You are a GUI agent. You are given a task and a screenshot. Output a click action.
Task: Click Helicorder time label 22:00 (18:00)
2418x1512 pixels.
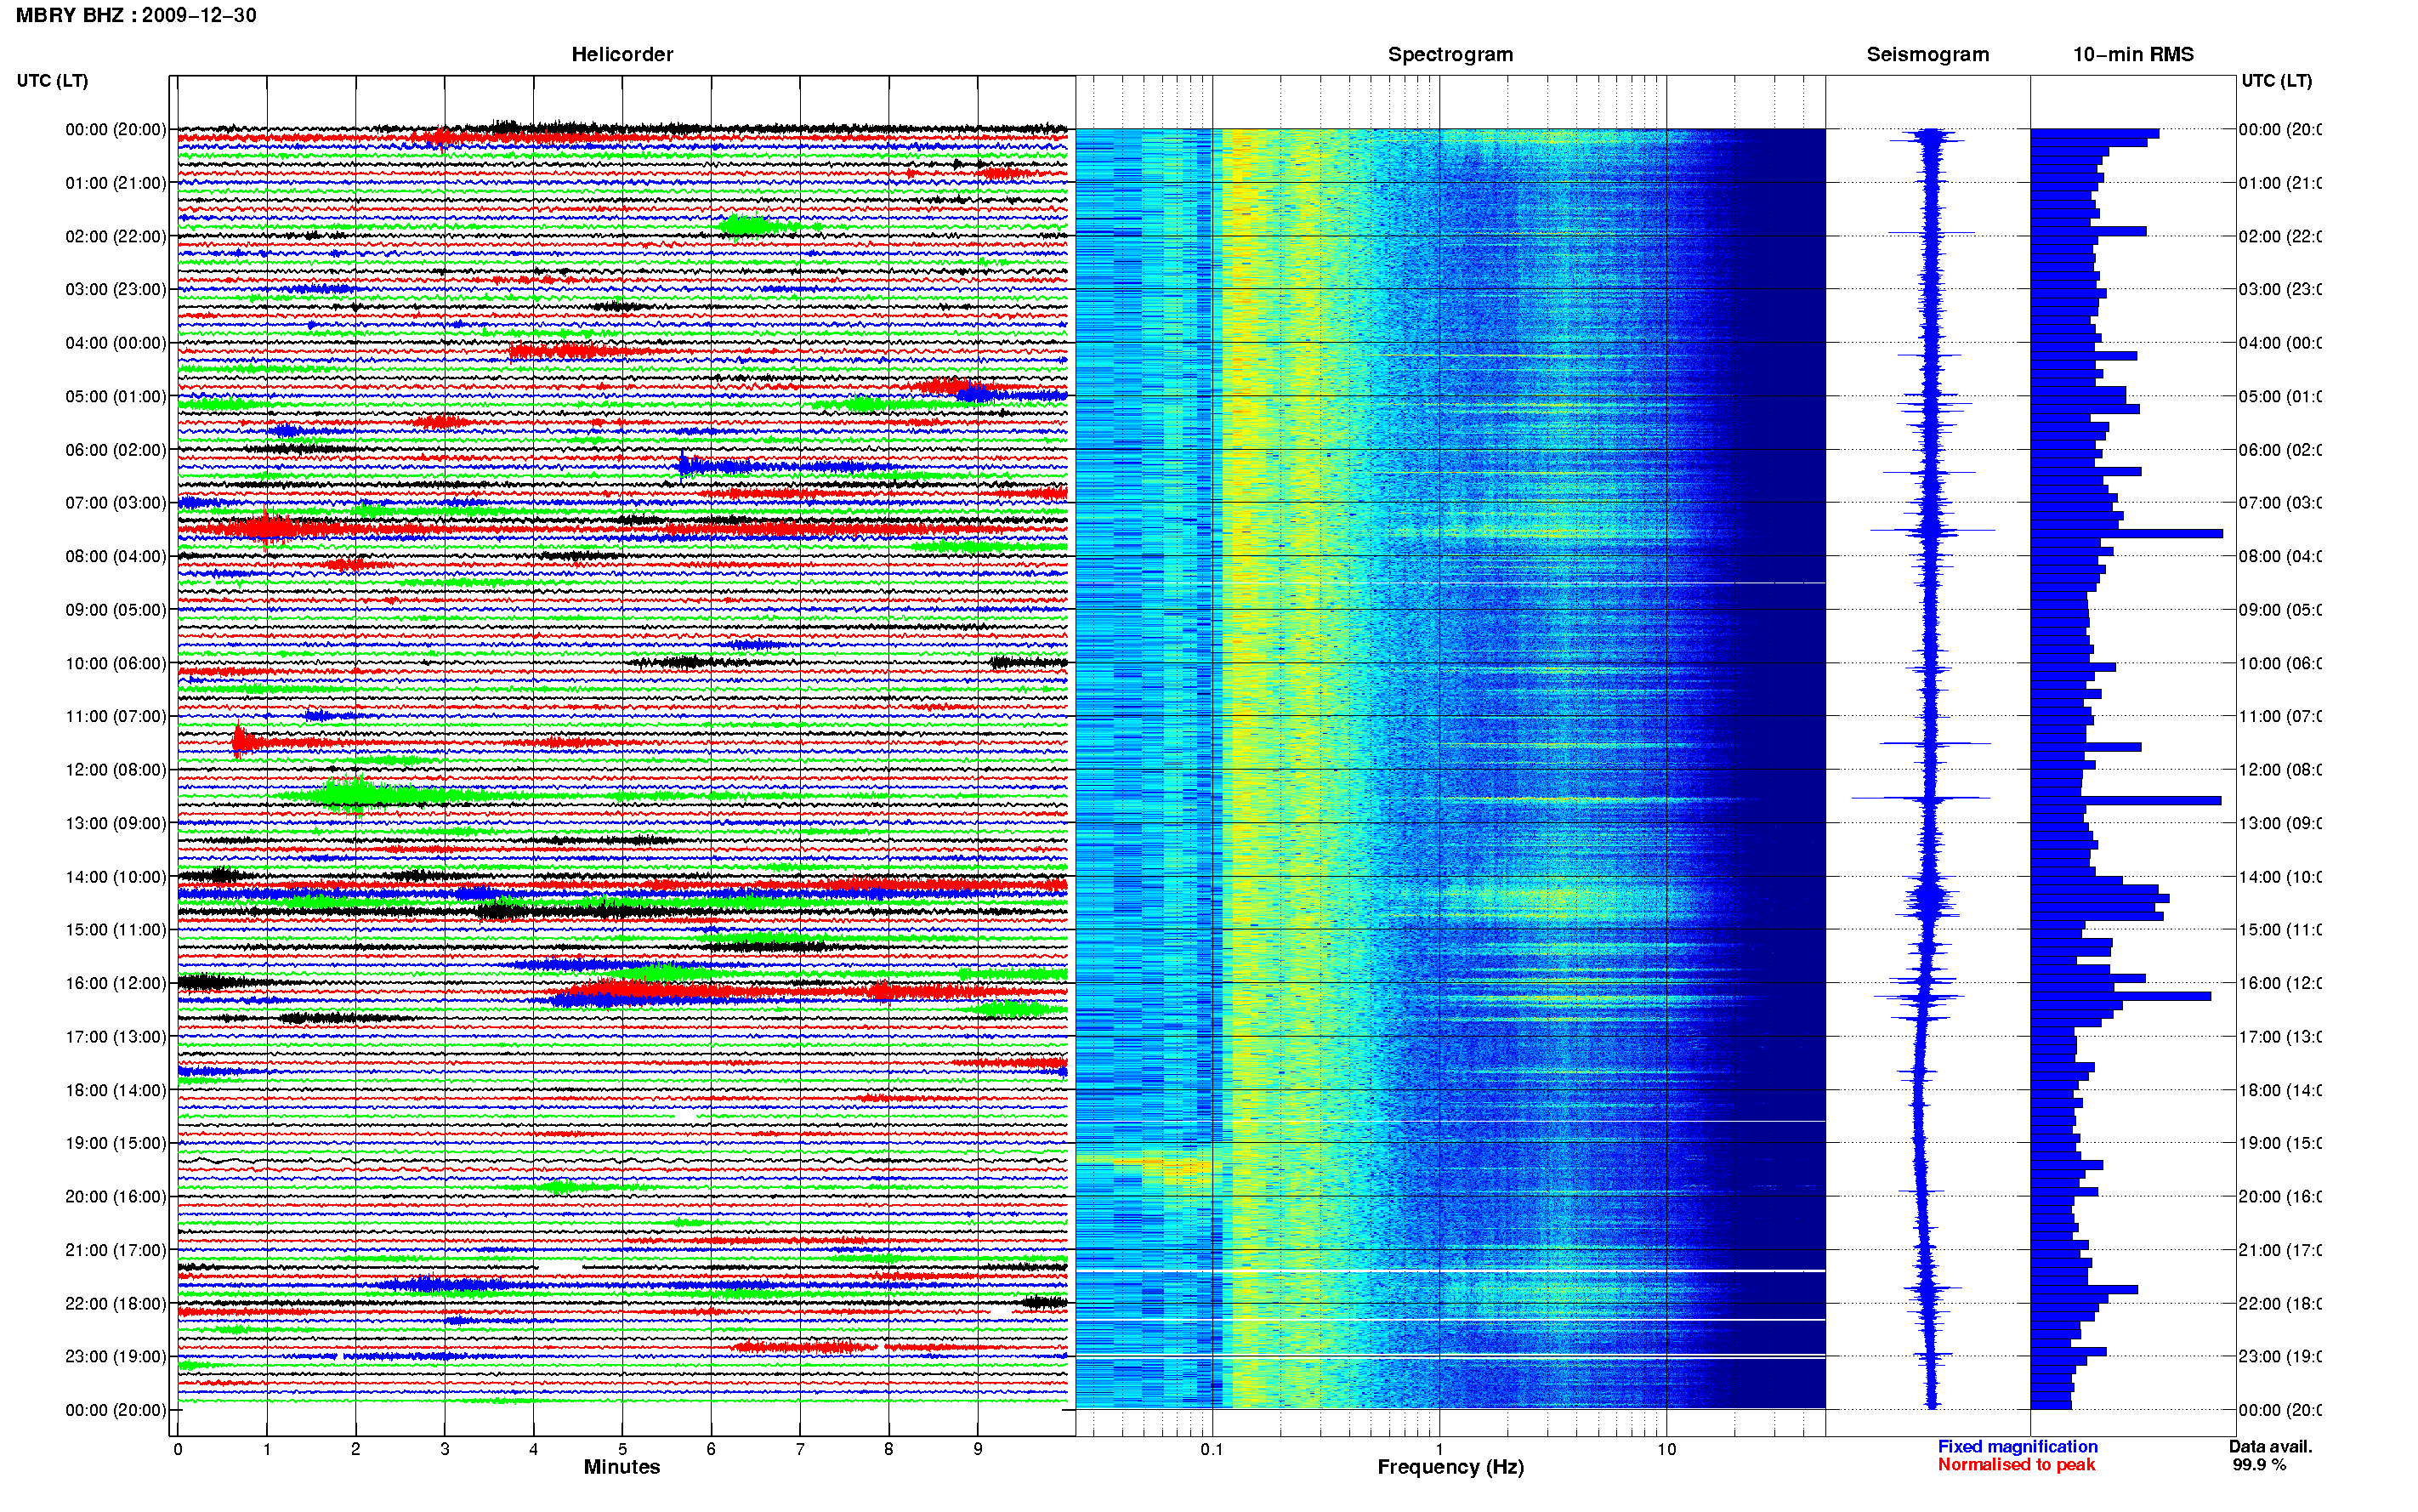pos(116,1303)
